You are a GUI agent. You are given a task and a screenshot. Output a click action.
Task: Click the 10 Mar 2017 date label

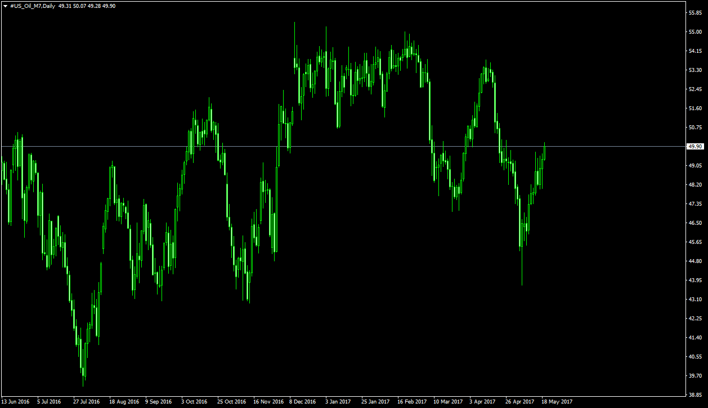click(x=448, y=402)
